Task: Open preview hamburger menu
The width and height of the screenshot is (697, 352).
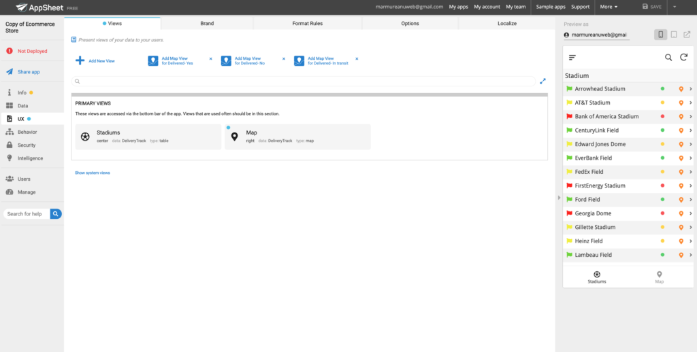Action: click(x=572, y=57)
